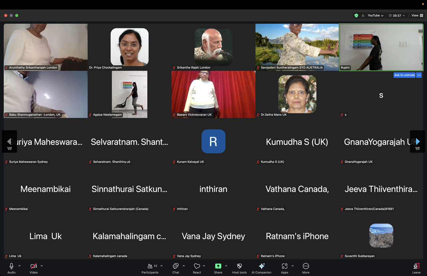The width and height of the screenshot is (427, 276).
Task: Click the Ratnam's iPhone participant tile
Action: (x=297, y=236)
